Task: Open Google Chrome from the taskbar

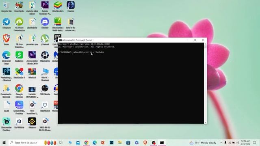Action: point(86,142)
